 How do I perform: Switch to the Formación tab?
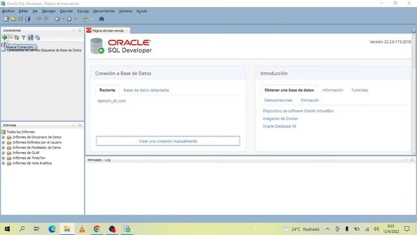pos(309,100)
